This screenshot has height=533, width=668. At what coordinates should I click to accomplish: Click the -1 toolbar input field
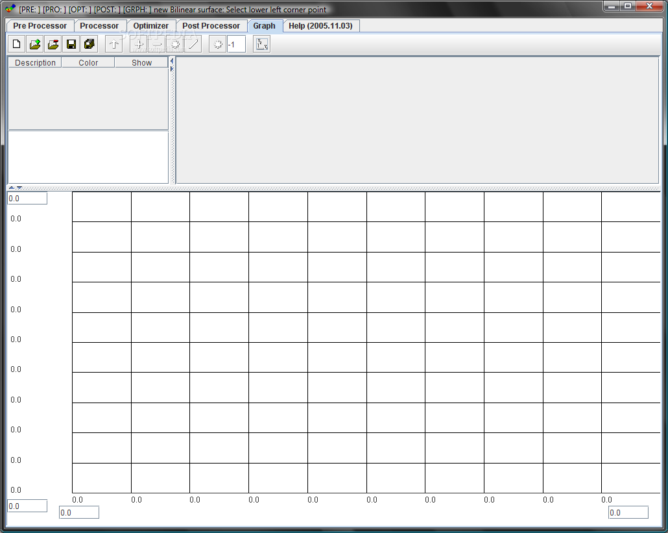(x=237, y=44)
